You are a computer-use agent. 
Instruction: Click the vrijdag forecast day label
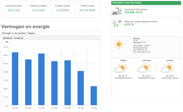[123, 60]
